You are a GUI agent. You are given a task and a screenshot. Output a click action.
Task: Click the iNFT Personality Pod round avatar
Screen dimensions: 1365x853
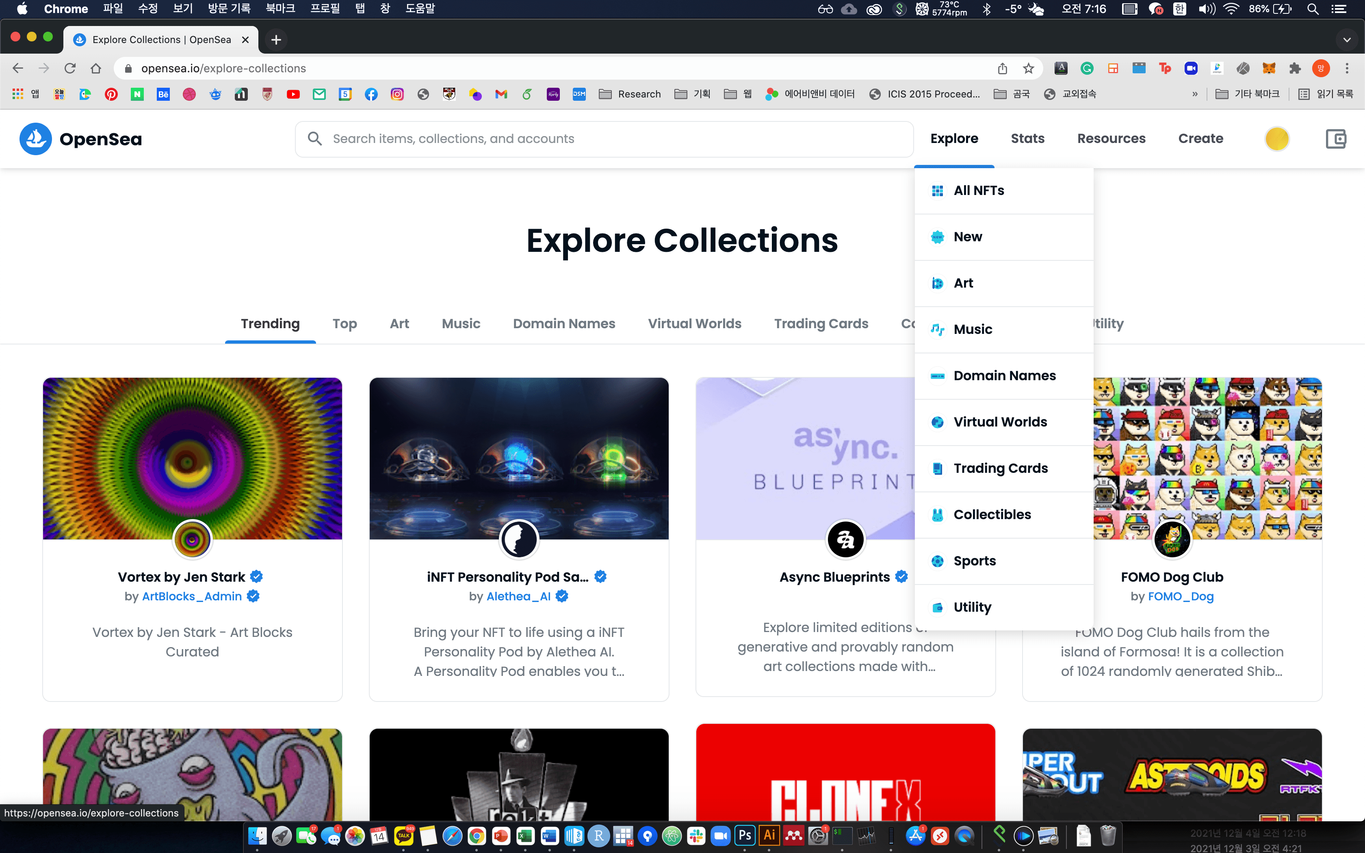click(x=519, y=539)
